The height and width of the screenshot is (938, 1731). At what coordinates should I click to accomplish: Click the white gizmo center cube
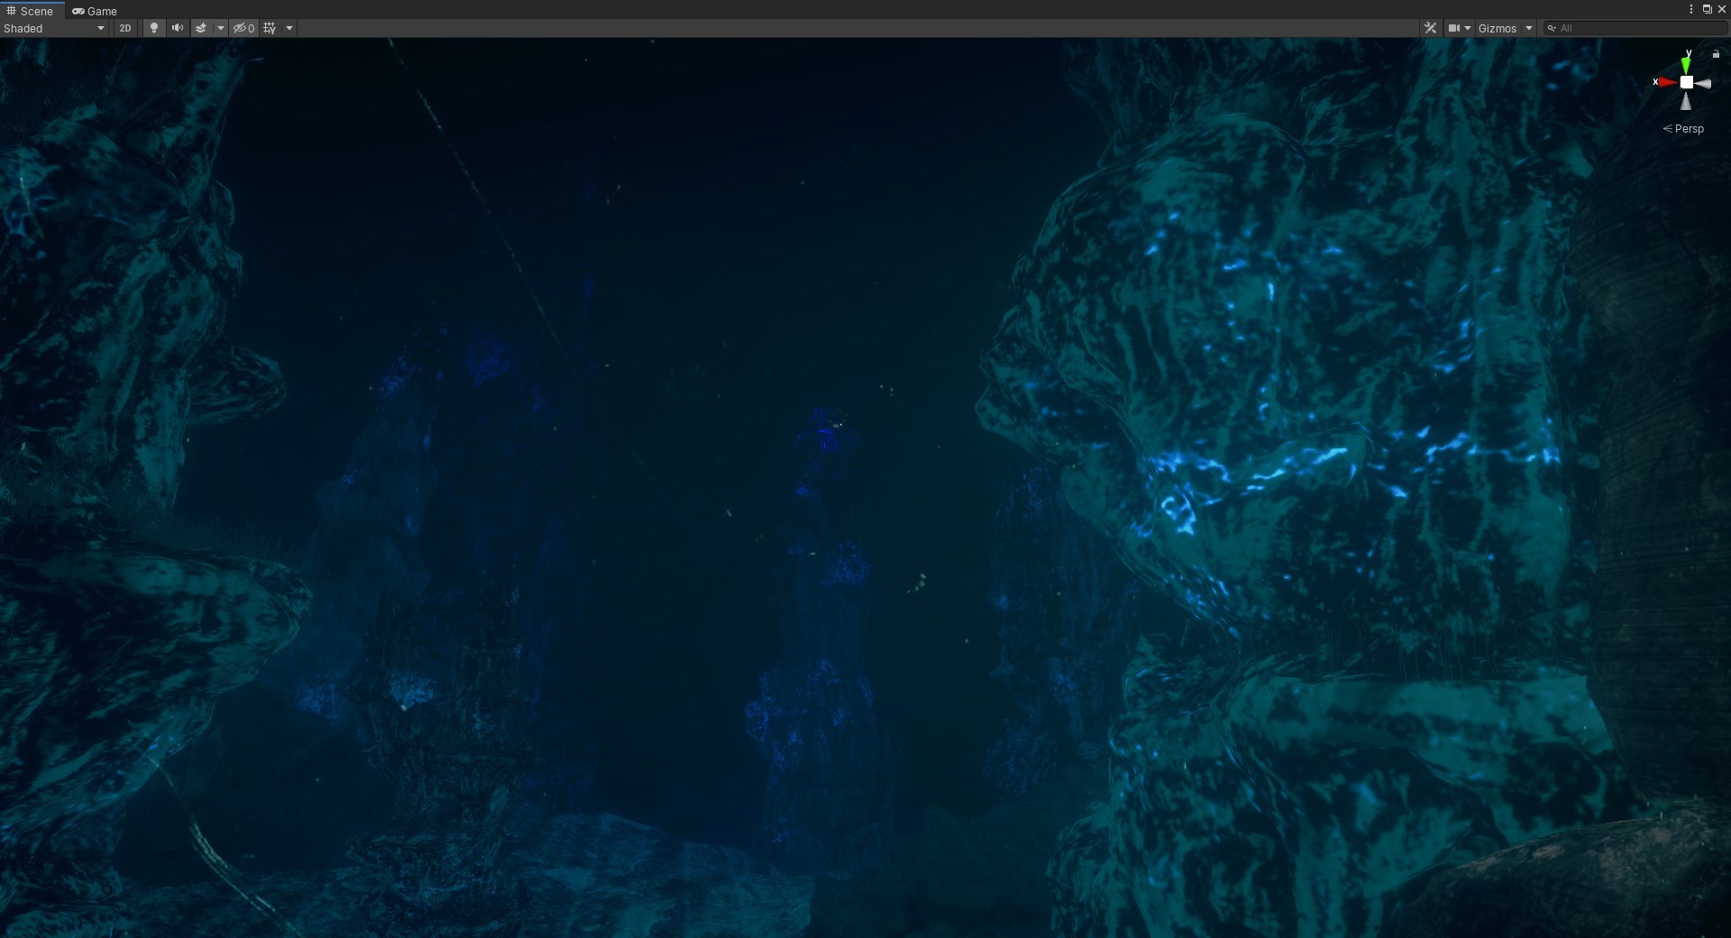point(1686,82)
